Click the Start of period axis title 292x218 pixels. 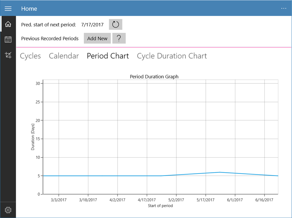pyautogui.click(x=160, y=206)
